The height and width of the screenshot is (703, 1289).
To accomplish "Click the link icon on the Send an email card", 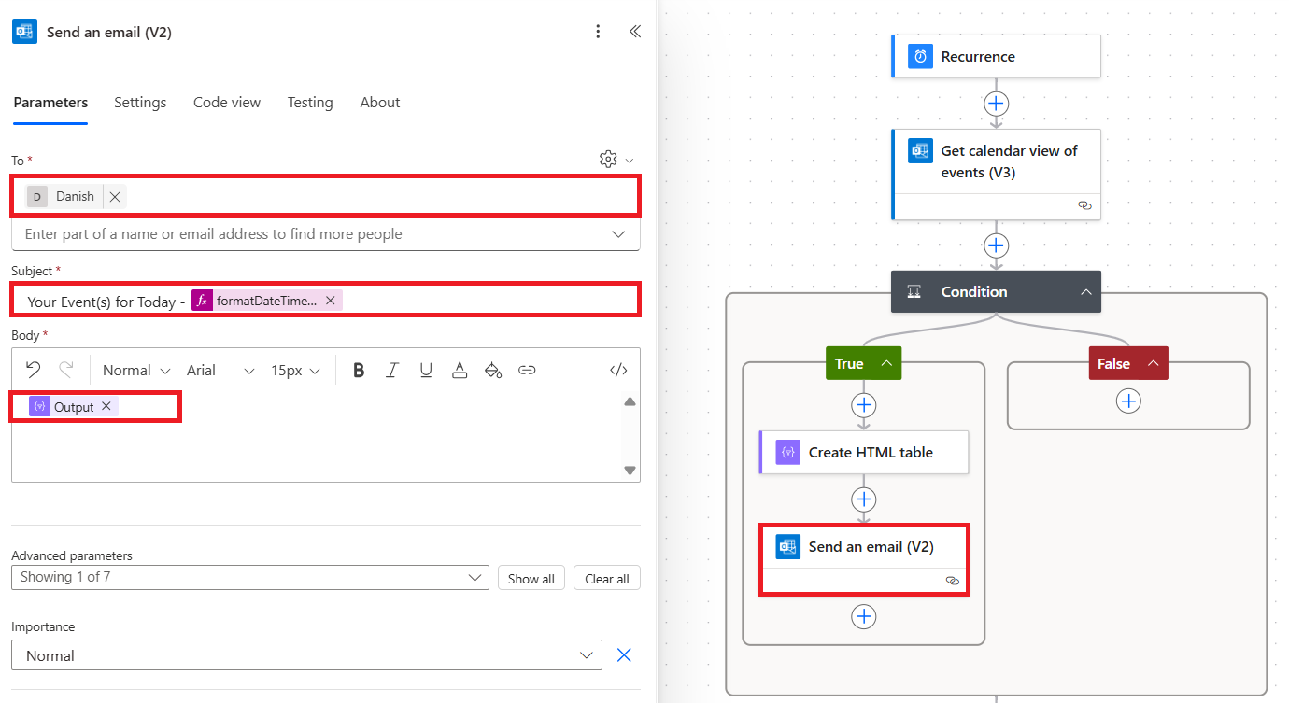I will (953, 580).
